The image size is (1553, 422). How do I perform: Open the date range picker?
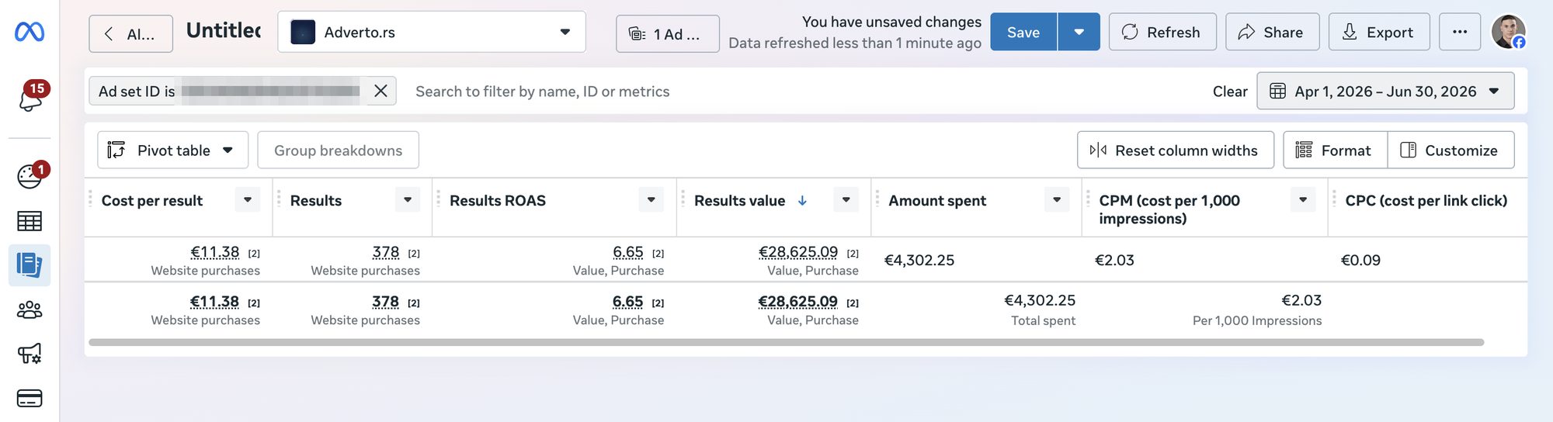(1385, 91)
